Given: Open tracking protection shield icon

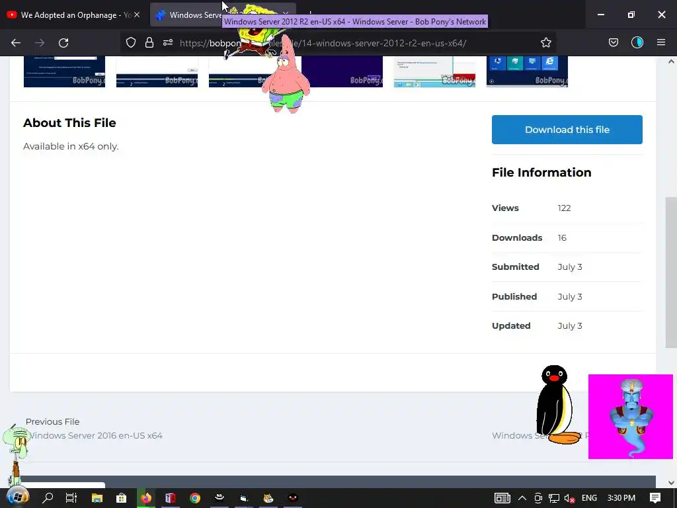Looking at the screenshot, I should [131, 42].
